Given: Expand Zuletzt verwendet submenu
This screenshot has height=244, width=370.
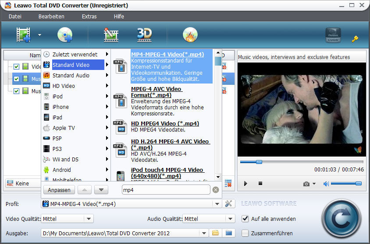Looking at the screenshot, I should [x=107, y=54].
